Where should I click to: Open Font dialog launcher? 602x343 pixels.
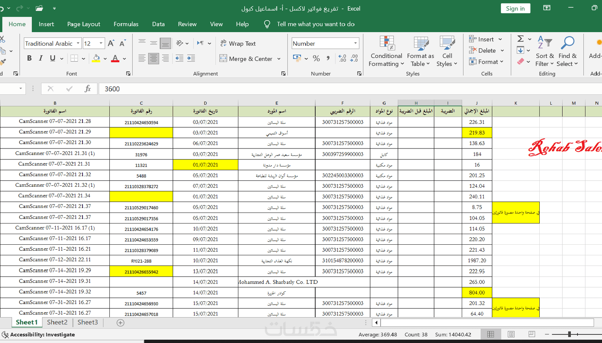pos(128,74)
